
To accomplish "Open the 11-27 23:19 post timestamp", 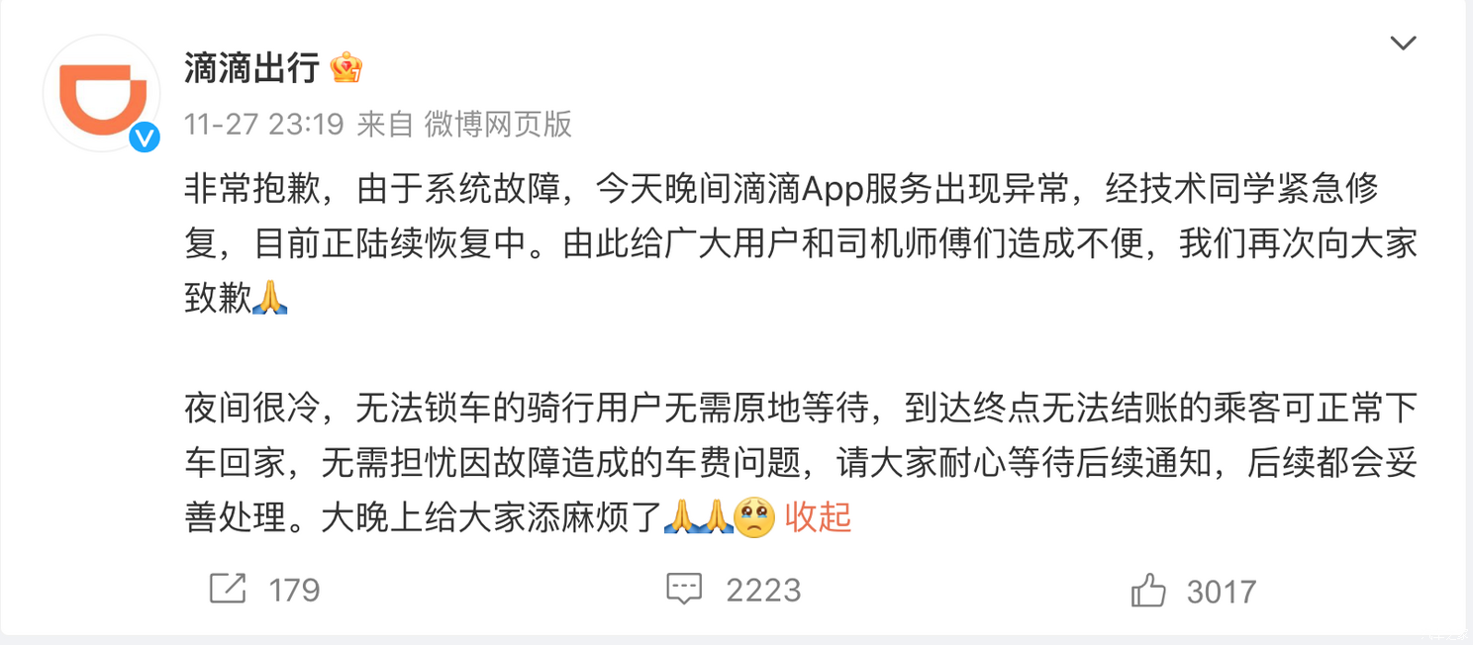I will point(264,124).
